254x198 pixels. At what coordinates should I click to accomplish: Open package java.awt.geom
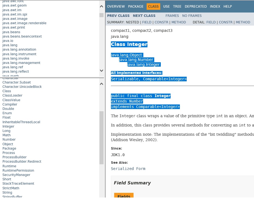(14, 5)
